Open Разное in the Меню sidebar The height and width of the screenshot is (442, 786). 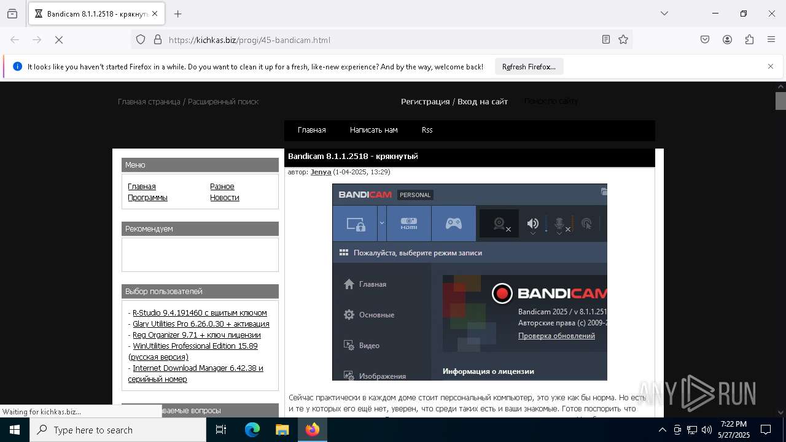tap(222, 187)
